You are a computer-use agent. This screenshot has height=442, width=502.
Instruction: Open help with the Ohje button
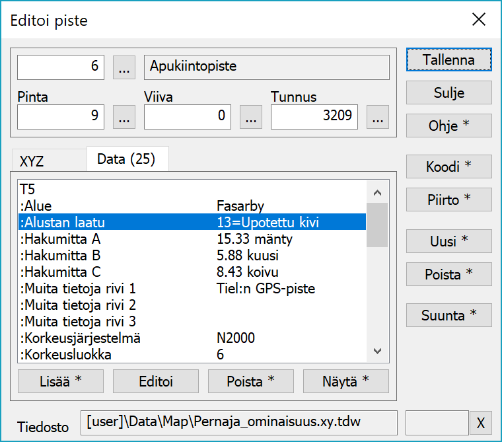pyautogui.click(x=448, y=126)
